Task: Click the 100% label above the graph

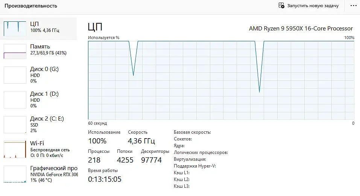Action: (x=349, y=38)
